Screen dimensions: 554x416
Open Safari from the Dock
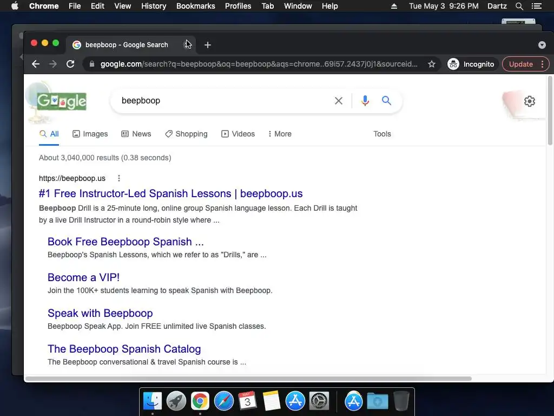[223, 401]
